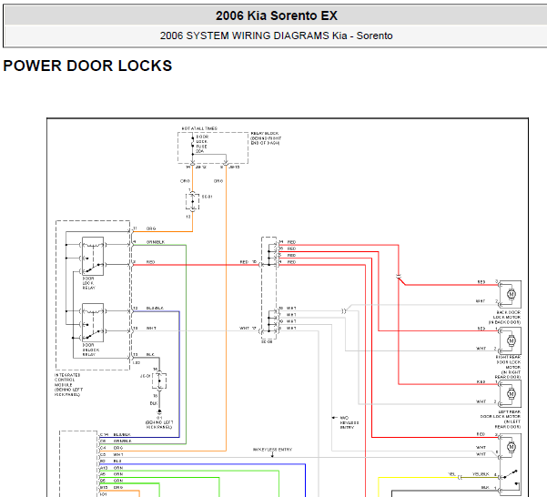
Task: Click BLK label at module pin 13
Action: pyautogui.click(x=150, y=354)
